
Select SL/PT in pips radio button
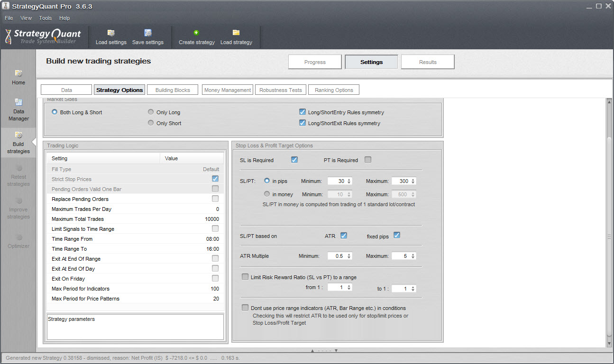[267, 181]
